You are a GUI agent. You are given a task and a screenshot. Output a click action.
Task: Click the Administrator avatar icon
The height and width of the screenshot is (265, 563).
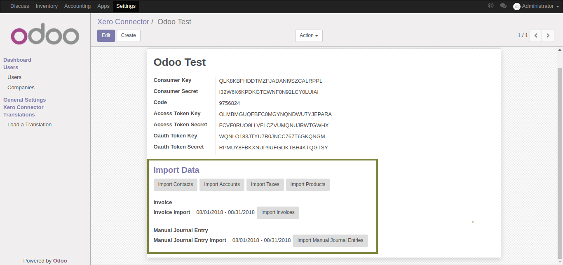(516, 7)
